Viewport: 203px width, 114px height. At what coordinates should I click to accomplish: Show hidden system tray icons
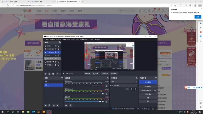[177, 112]
